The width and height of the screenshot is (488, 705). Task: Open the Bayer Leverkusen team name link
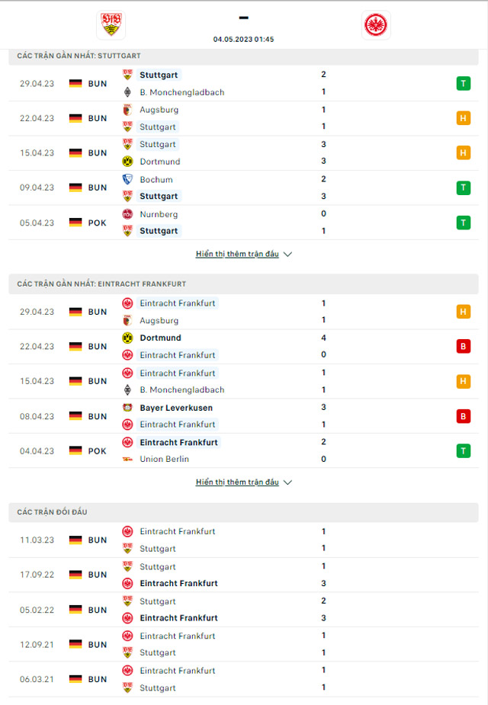[x=176, y=408]
